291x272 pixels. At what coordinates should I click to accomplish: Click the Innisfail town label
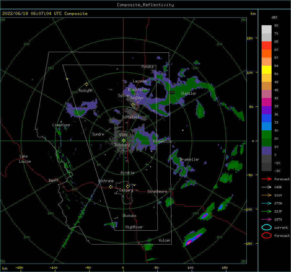[131, 117]
